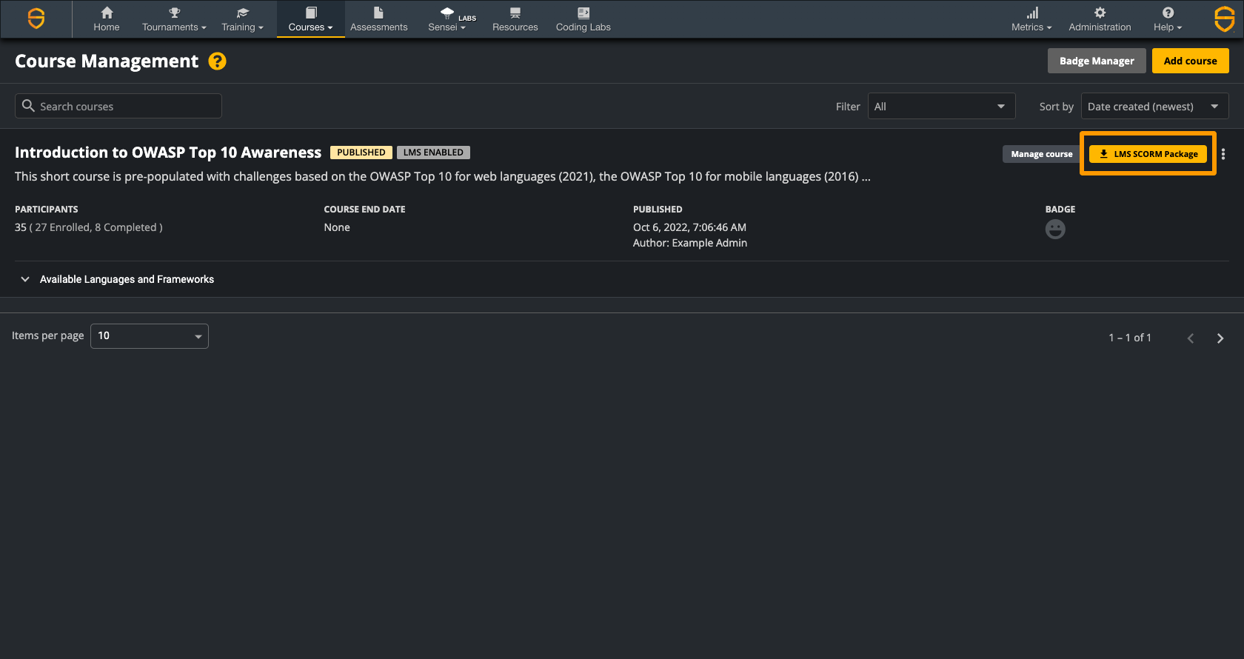Viewport: 1244px width, 659px height.
Task: Go to previous page arrow
Action: [x=1191, y=338]
